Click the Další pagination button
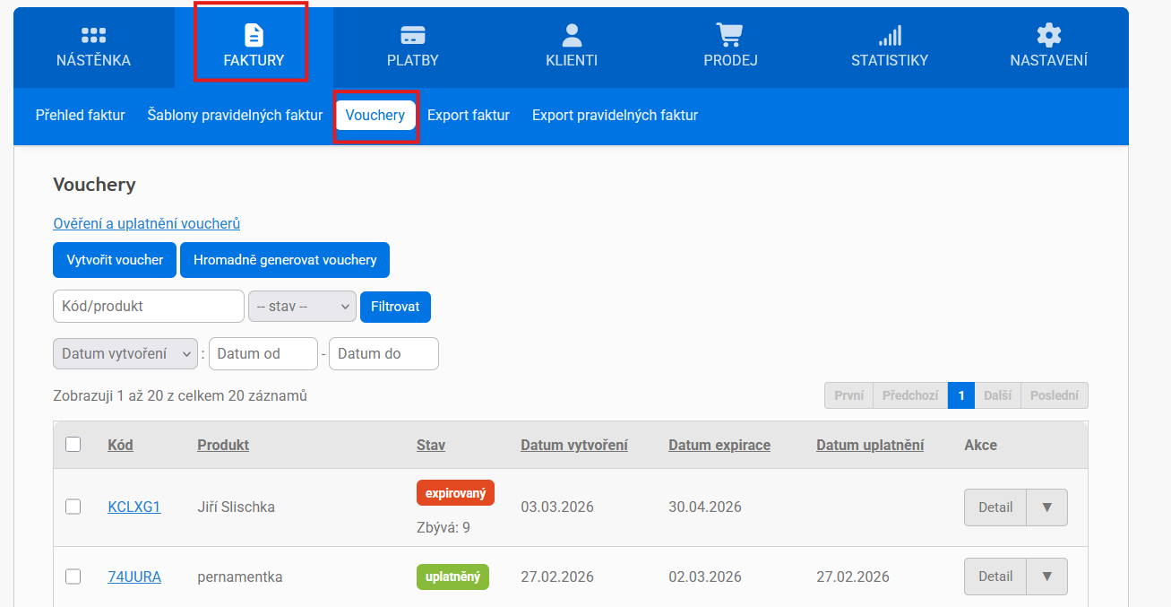Image resolution: width=1171 pixels, height=607 pixels. point(997,395)
